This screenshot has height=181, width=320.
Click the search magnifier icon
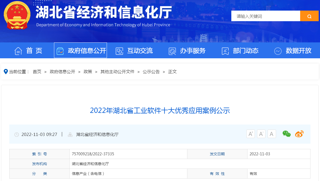coord(309,16)
